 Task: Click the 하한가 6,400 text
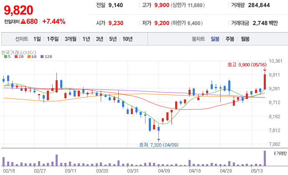[x=187, y=23]
